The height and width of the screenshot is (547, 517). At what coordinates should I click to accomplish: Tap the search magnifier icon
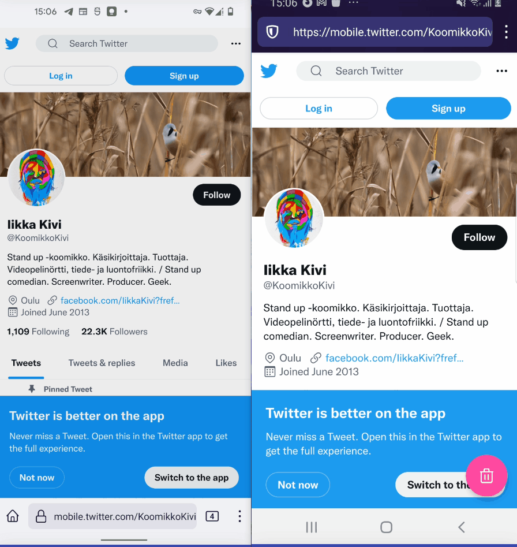[53, 44]
